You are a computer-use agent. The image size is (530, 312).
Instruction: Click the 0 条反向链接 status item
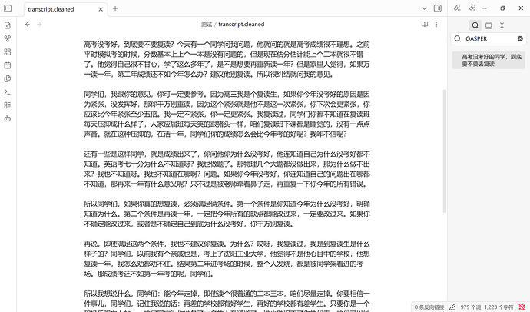pyautogui.click(x=429, y=307)
